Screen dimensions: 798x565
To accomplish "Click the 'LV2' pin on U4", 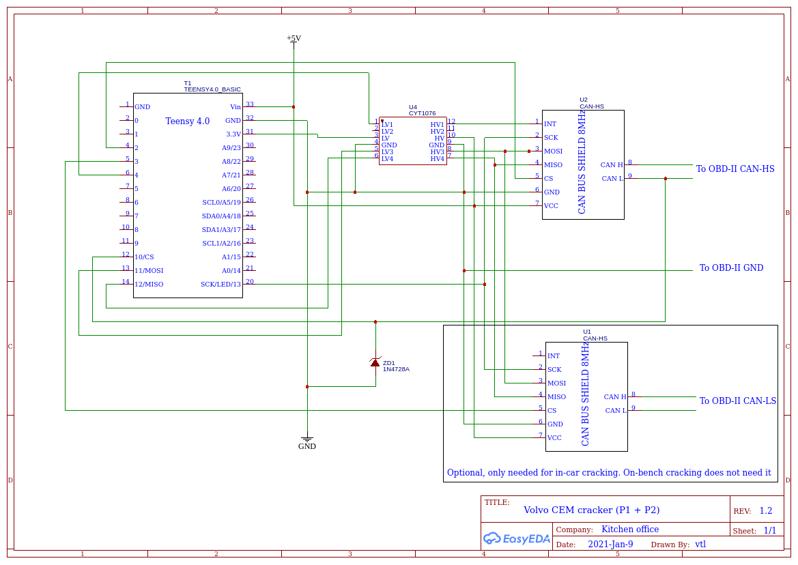I will (387, 131).
